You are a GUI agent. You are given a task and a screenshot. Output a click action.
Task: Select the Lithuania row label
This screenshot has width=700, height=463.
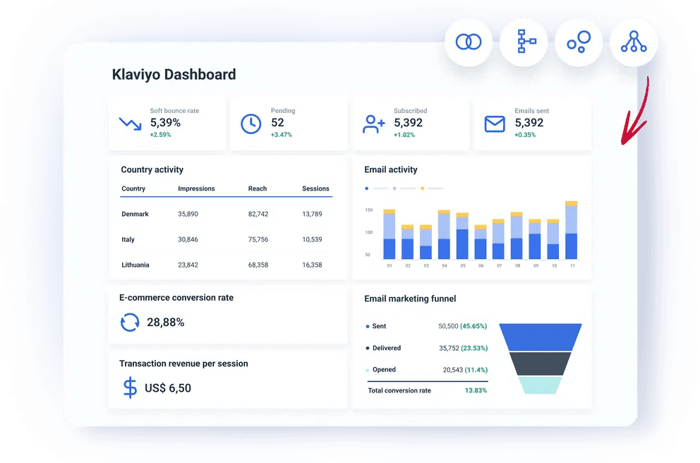coord(135,265)
